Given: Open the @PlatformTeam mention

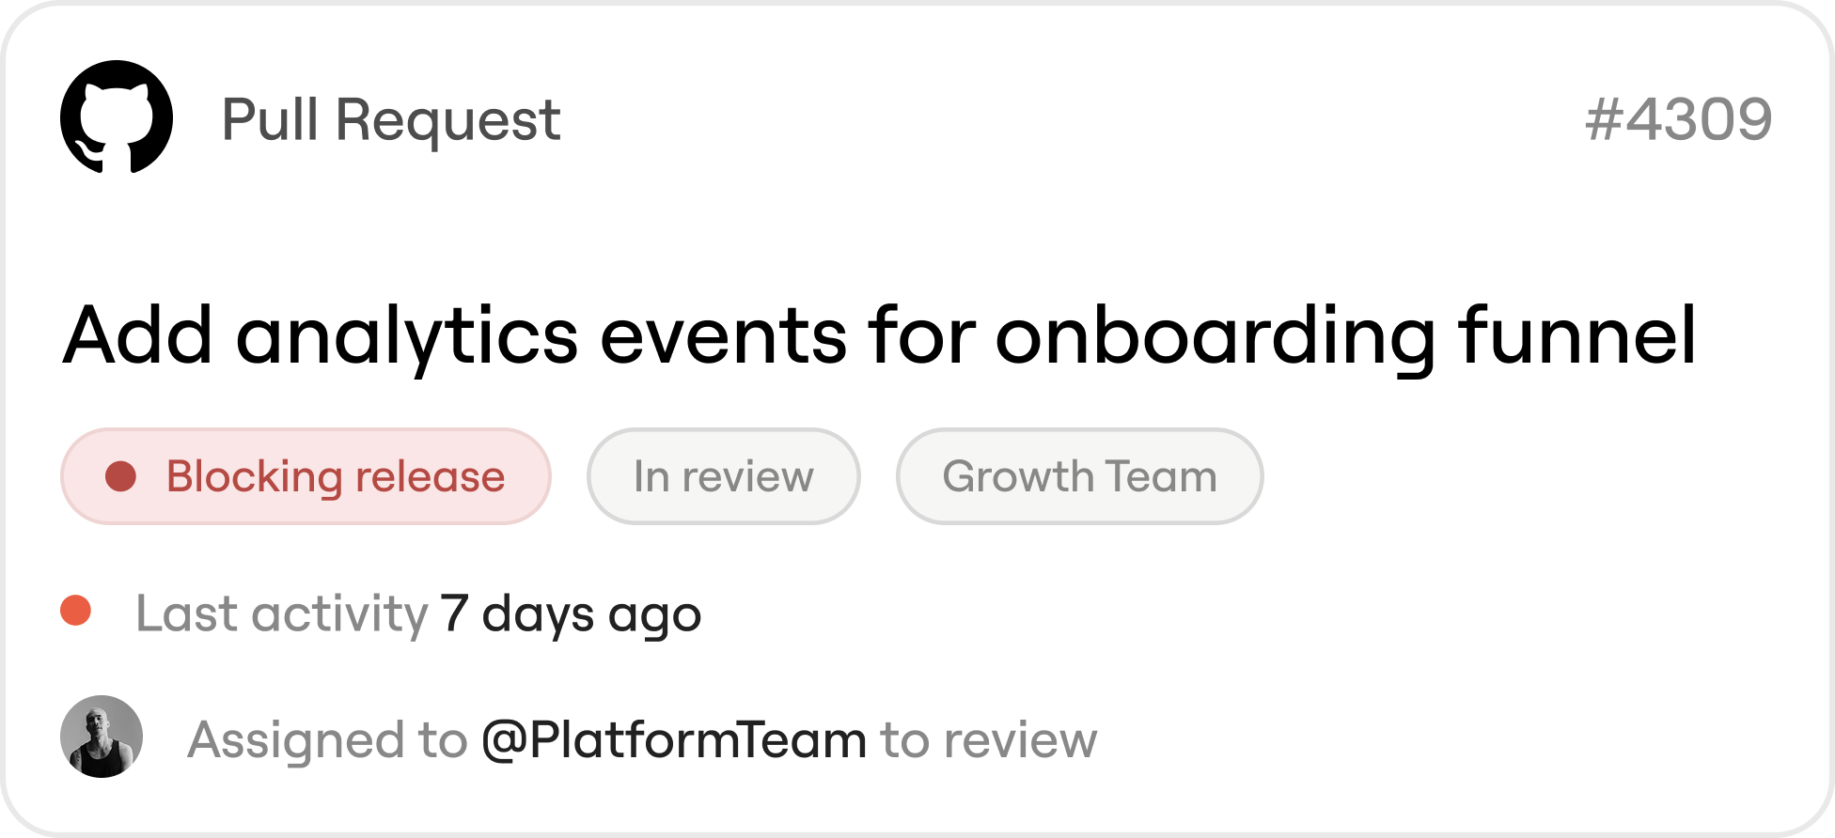Looking at the screenshot, I should click(674, 740).
